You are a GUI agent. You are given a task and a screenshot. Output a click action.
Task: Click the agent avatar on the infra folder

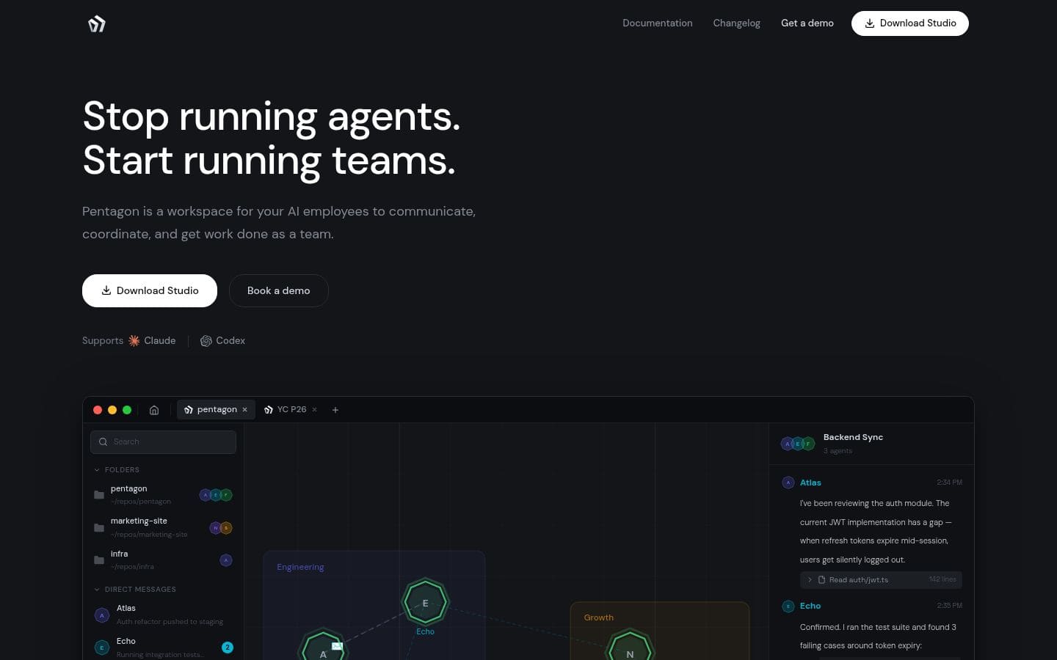pyautogui.click(x=226, y=560)
